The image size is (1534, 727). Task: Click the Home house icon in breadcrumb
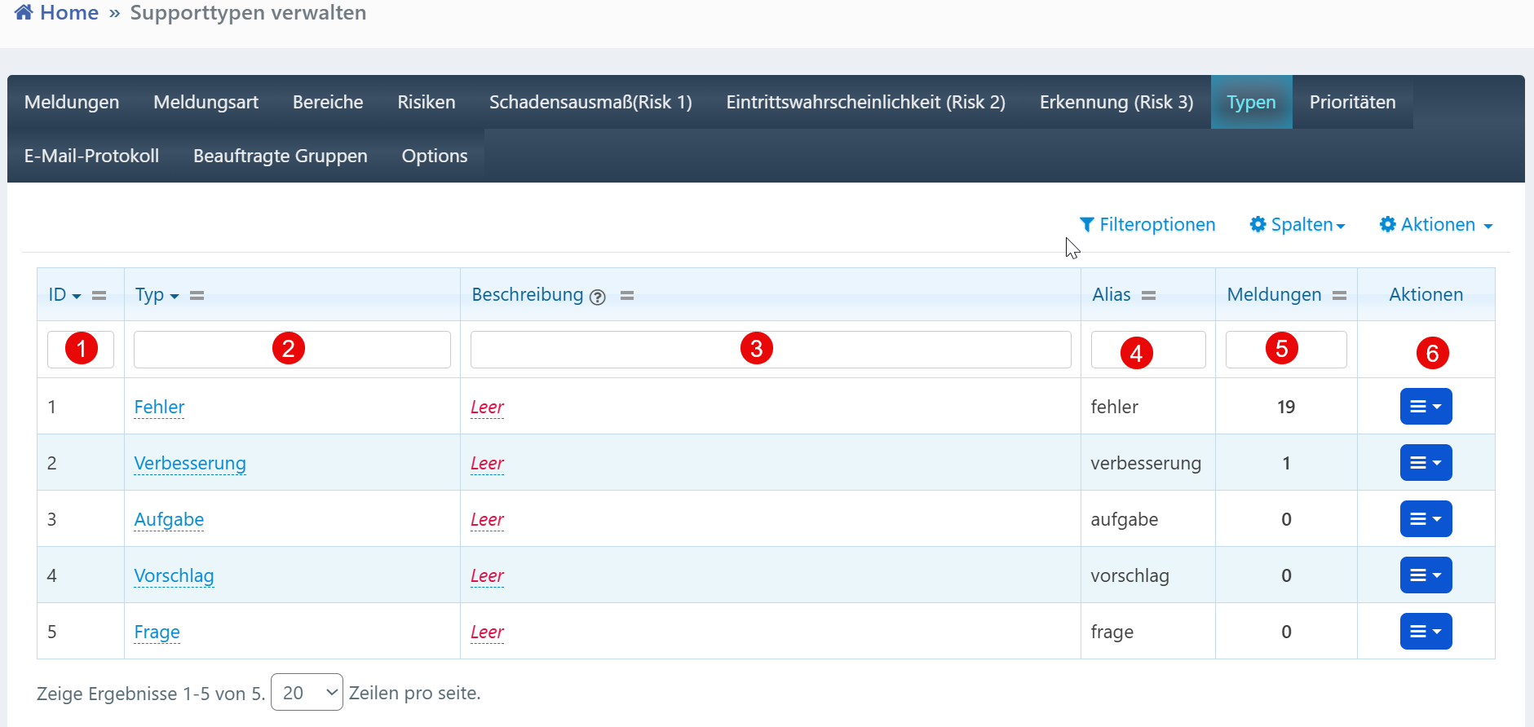click(24, 12)
